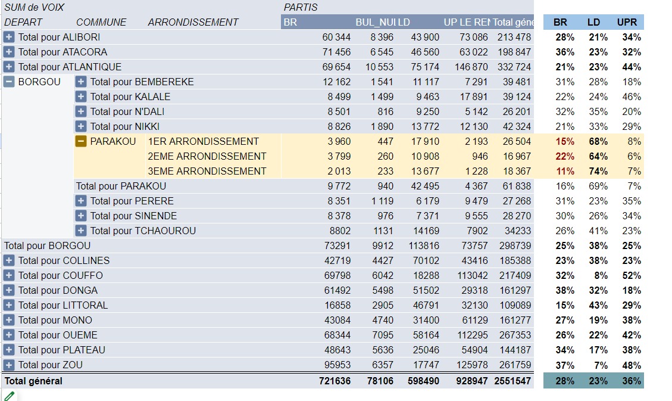This screenshot has width=672, height=401.
Task: Select the ARRONDISSEMENT column header
Action: pyautogui.click(x=193, y=22)
